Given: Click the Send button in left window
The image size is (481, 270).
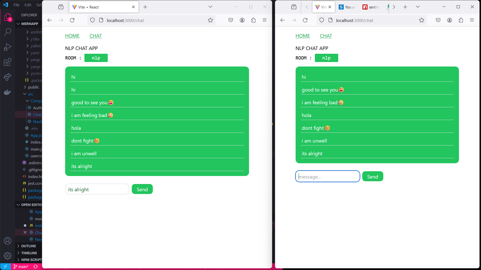Looking at the screenshot, I should (142, 189).
